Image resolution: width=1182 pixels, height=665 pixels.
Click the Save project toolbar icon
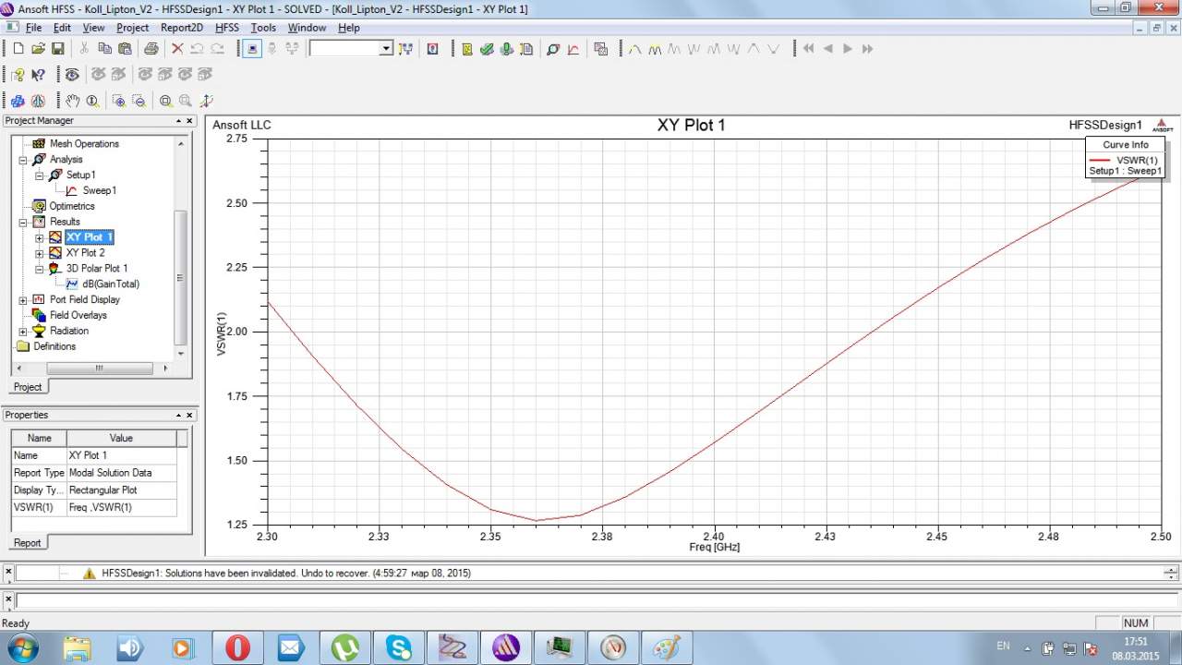(x=57, y=49)
